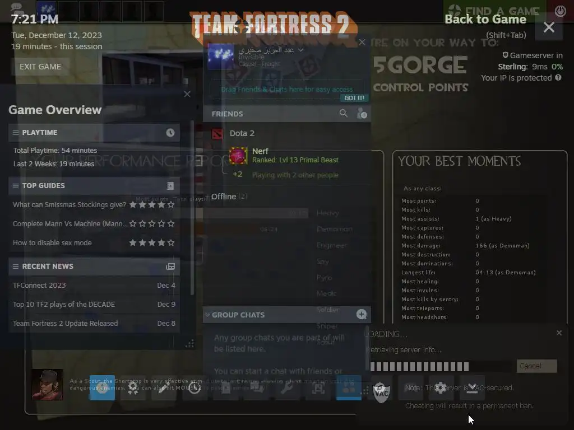This screenshot has height=430, width=574.
Task: Click the Sterling: 9ms 0% server status
Action: pos(530,67)
